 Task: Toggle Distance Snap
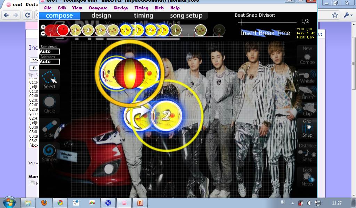[307, 153]
